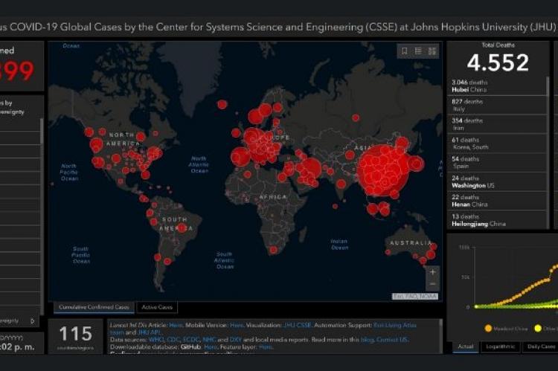
Task: Click the 4.552 Total Deaths figure
Action: [498, 62]
